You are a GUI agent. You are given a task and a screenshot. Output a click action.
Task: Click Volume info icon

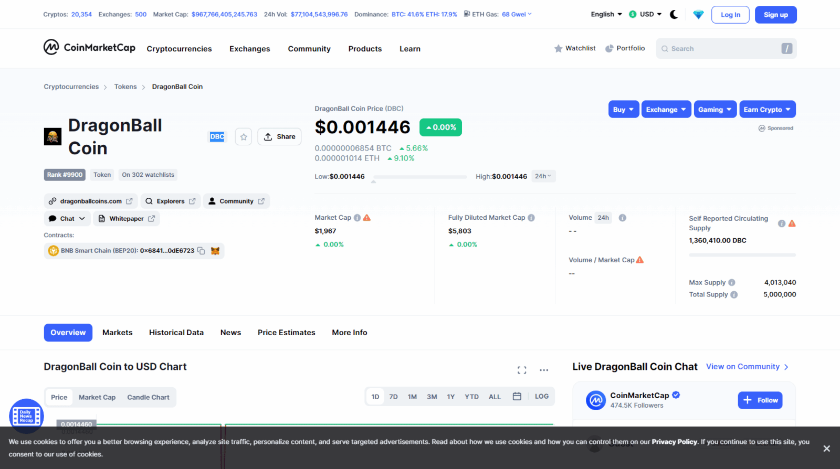[623, 218]
